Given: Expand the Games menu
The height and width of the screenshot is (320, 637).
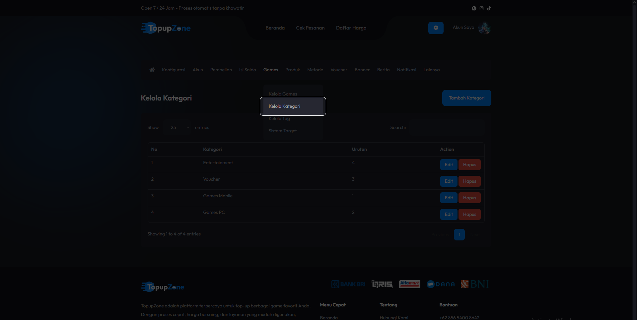Looking at the screenshot, I should (x=271, y=70).
